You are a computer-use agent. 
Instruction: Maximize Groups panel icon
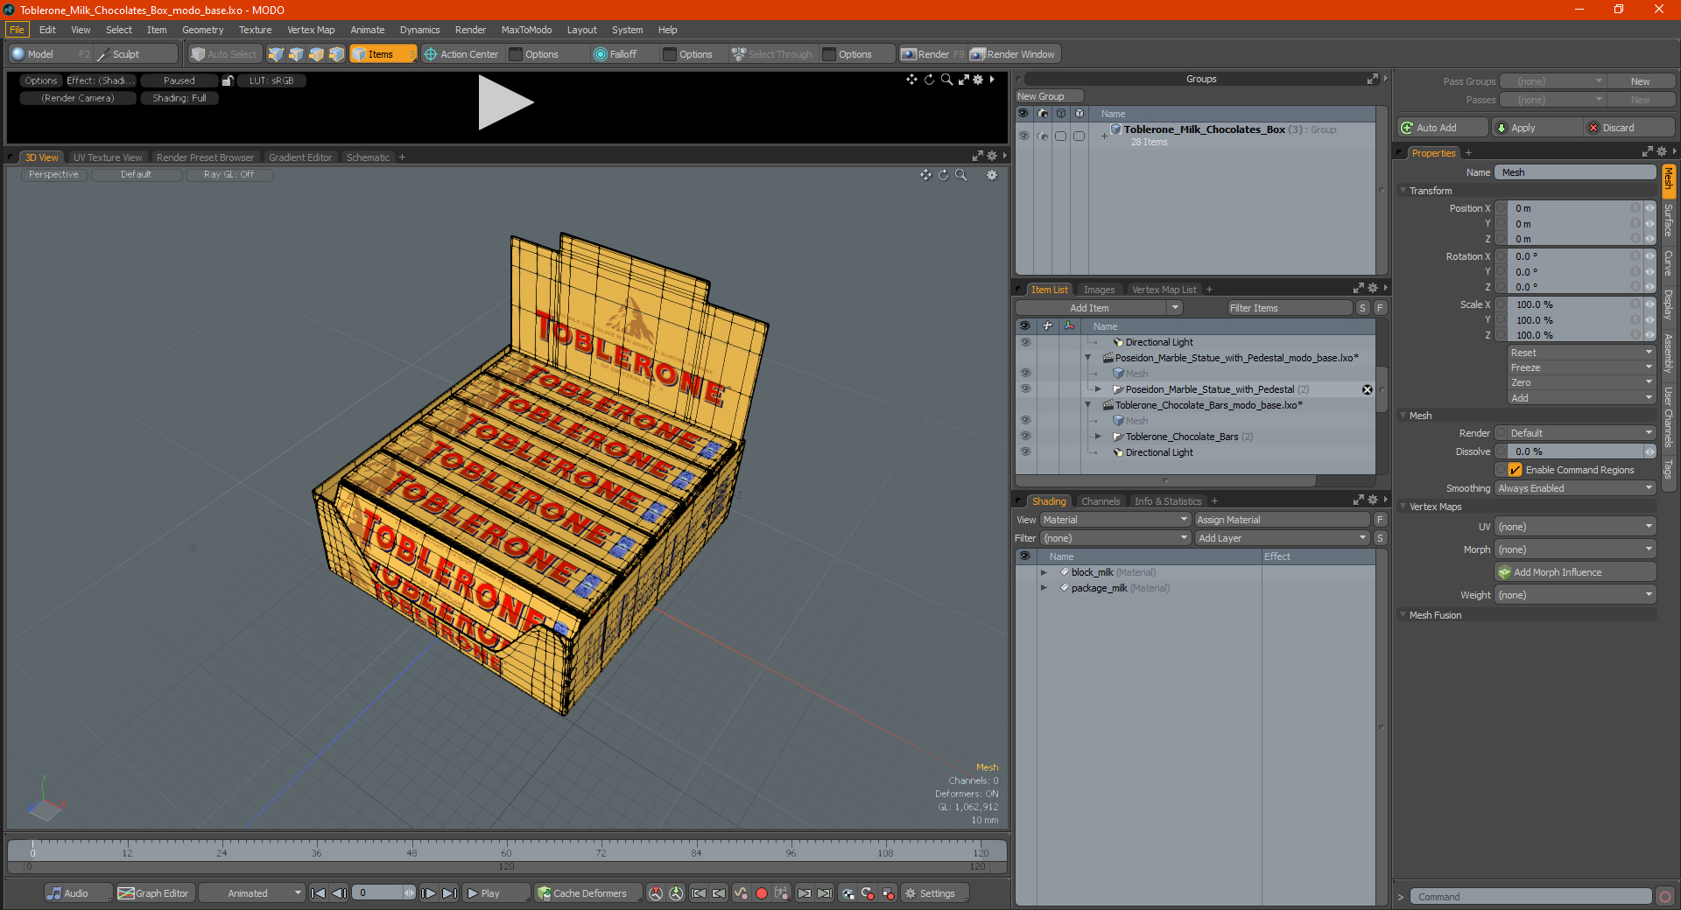(1372, 79)
